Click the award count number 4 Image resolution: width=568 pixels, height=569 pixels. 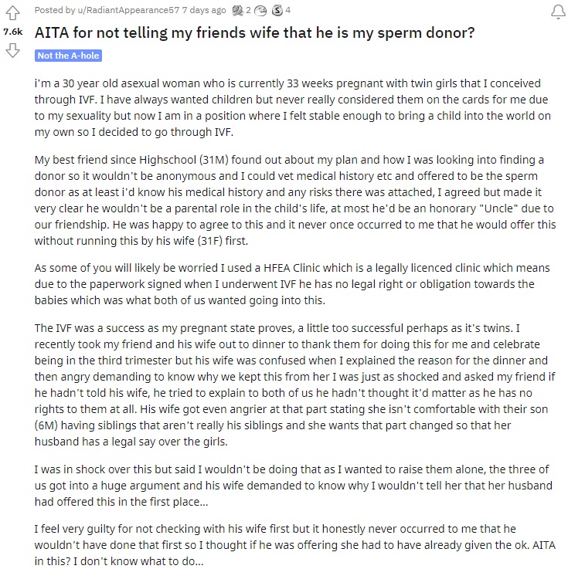pyautogui.click(x=288, y=10)
